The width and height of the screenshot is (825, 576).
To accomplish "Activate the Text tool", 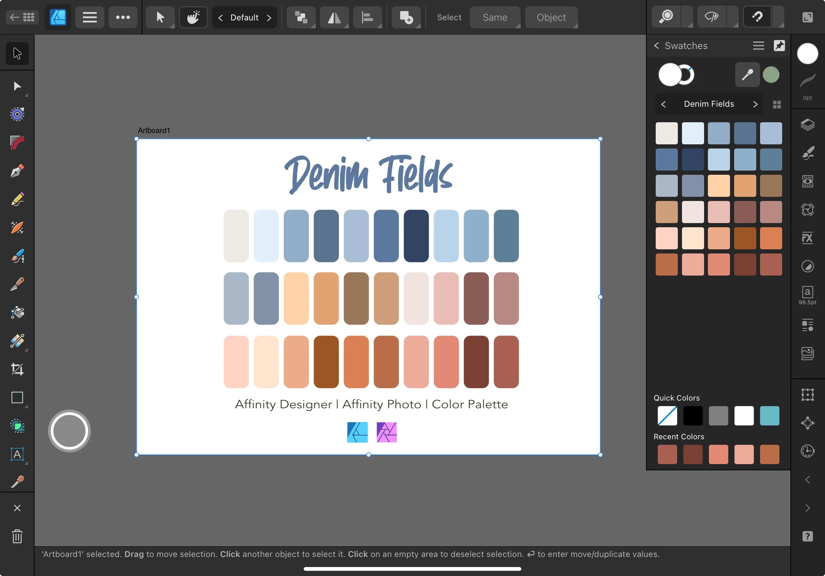I will 17,454.
